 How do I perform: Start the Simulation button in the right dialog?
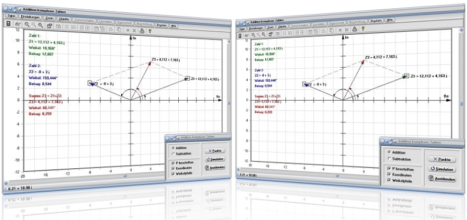coord(442,169)
